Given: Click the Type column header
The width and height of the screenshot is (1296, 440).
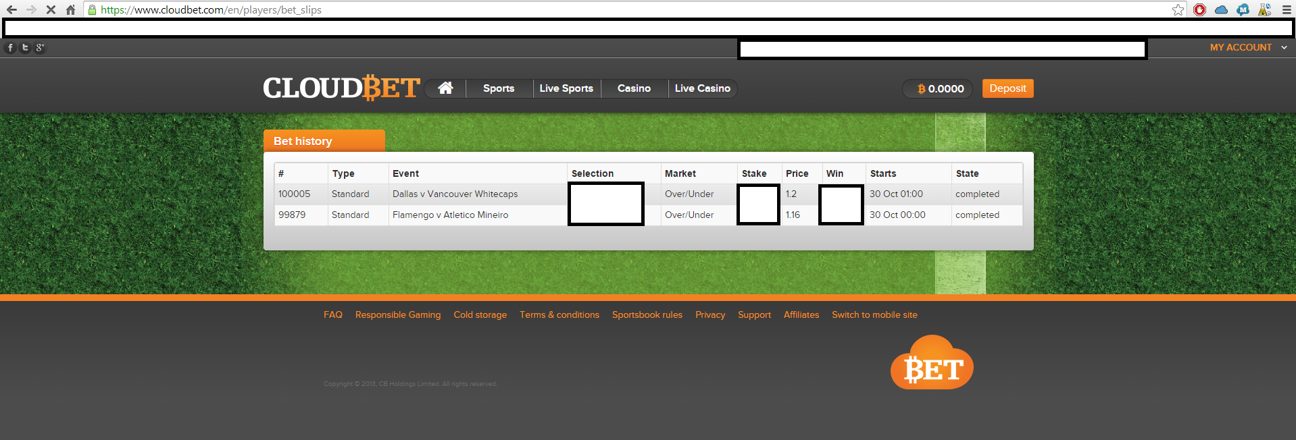Looking at the screenshot, I should tap(343, 173).
